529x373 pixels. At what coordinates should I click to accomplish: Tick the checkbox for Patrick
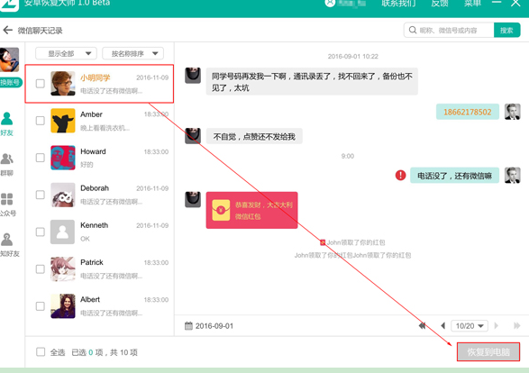[x=41, y=268]
